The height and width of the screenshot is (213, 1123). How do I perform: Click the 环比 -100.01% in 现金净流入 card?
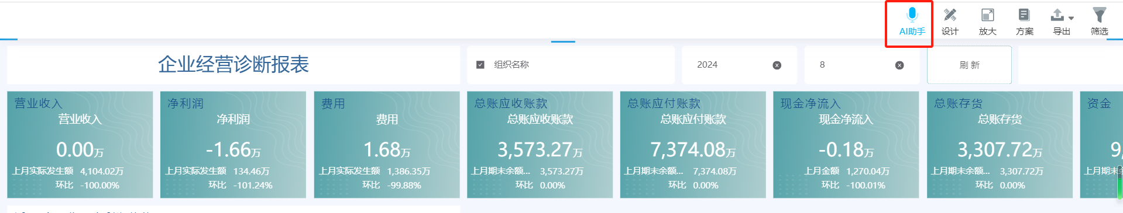pos(853,185)
